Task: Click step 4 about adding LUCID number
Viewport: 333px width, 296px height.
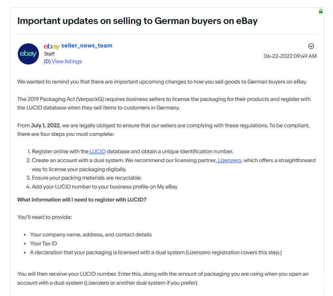Action: pos(102,187)
